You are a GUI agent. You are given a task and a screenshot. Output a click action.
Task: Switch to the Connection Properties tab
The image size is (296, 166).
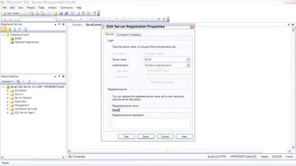pos(129,35)
